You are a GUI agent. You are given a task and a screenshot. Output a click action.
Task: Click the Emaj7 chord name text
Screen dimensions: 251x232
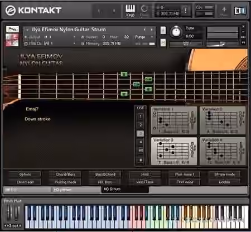coord(32,109)
